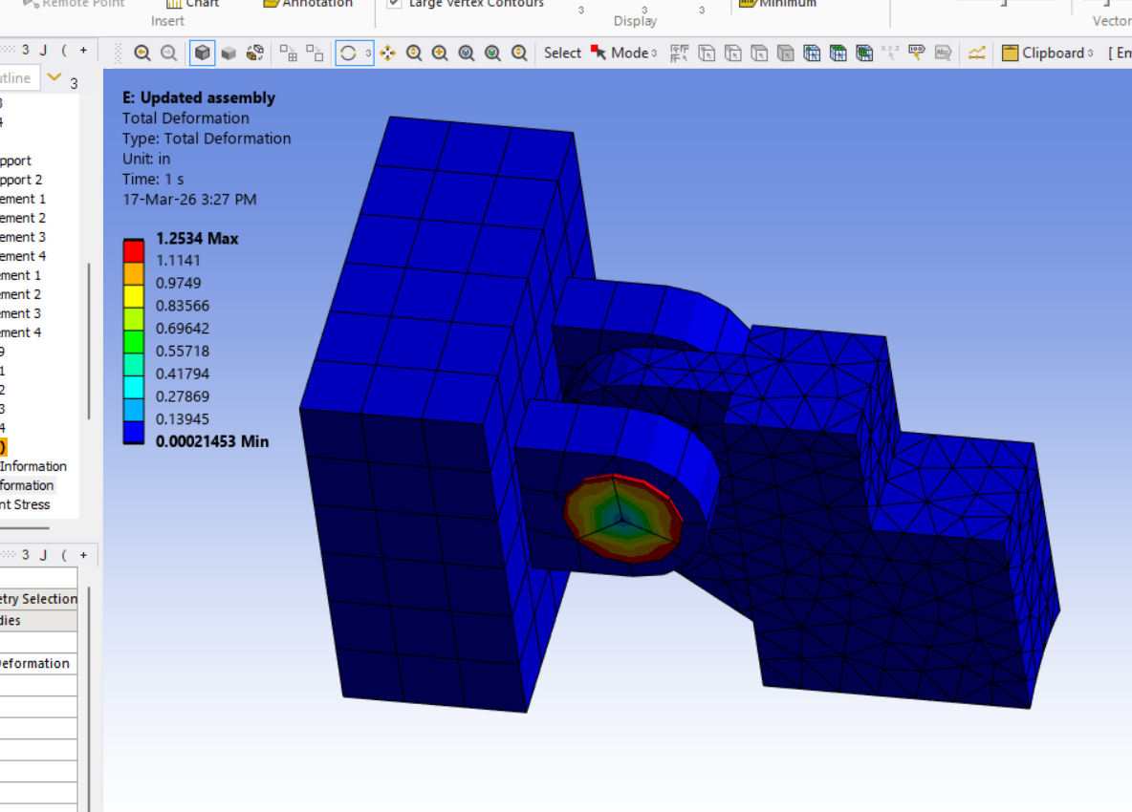Image resolution: width=1132 pixels, height=812 pixels.
Task: Open the graph chart toolbar icon
Action: click(976, 53)
